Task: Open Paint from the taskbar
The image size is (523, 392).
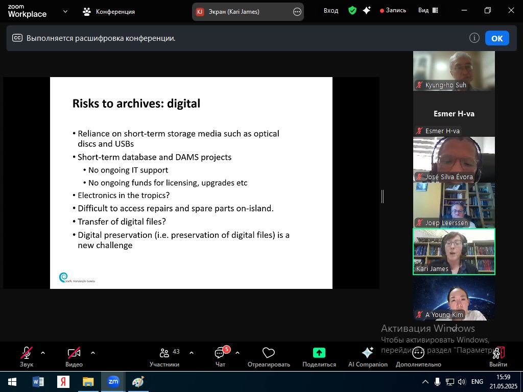Action: point(138,382)
